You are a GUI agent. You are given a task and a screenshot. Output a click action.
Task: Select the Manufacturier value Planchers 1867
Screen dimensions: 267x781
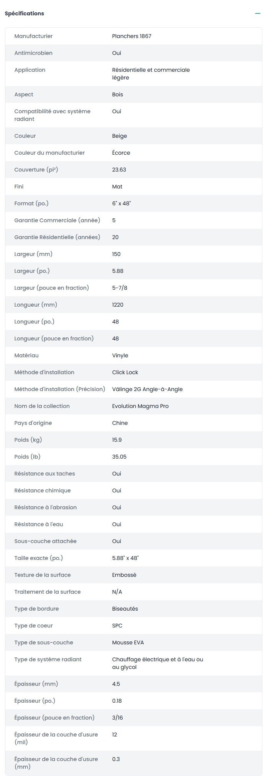point(131,36)
